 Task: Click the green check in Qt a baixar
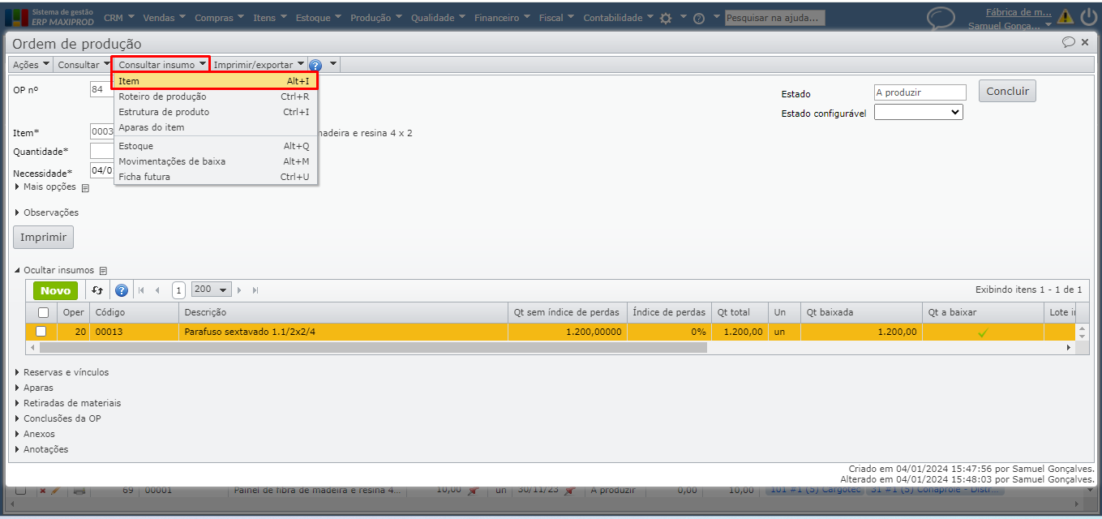click(983, 332)
